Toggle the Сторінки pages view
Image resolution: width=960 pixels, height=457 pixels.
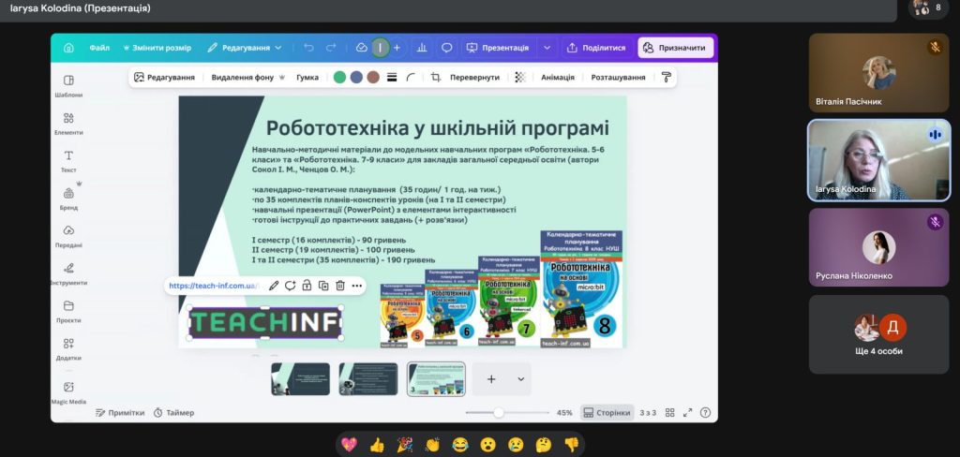[x=607, y=412]
